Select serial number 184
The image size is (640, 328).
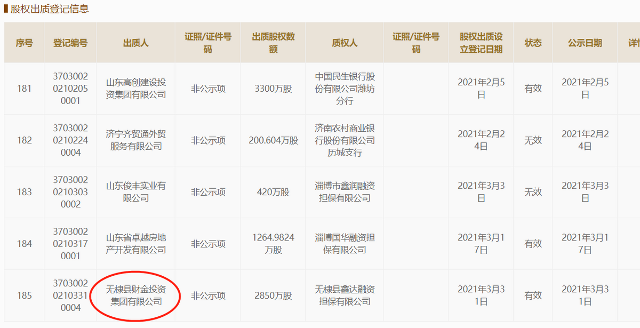[25, 244]
